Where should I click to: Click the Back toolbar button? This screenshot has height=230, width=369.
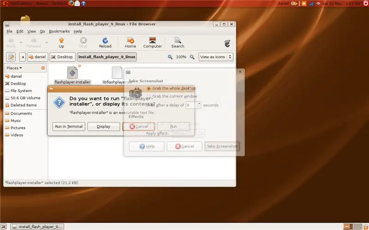pos(11,42)
